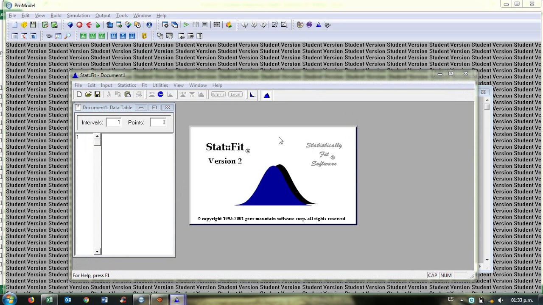543x305 pixels.
Task: Click the ProModel Stat::Fit blue triangle icon
Action: [319, 25]
